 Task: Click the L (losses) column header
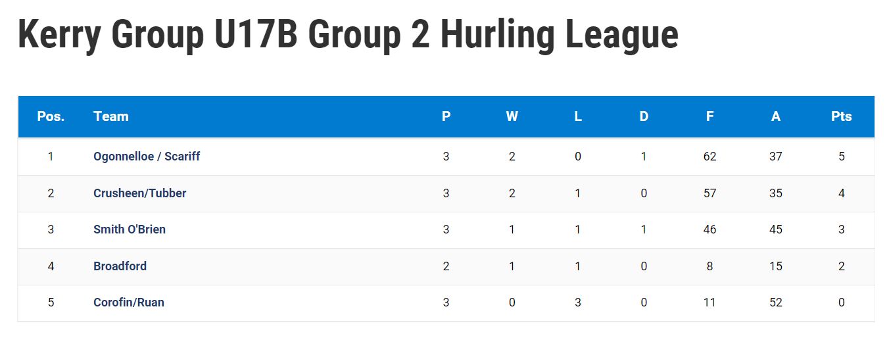578,116
